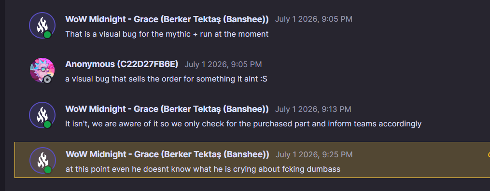Click the flame avatar in the highlighted 9:25 PM message

pyautogui.click(x=42, y=161)
